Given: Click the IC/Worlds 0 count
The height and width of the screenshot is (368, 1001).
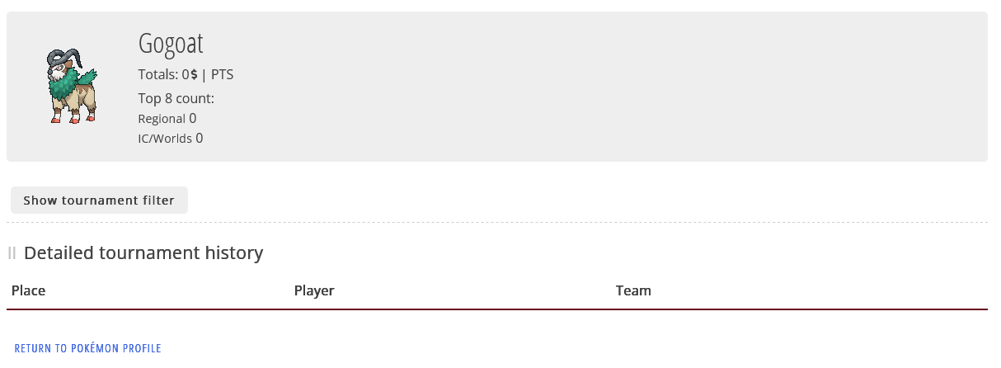Looking at the screenshot, I should point(171,139).
